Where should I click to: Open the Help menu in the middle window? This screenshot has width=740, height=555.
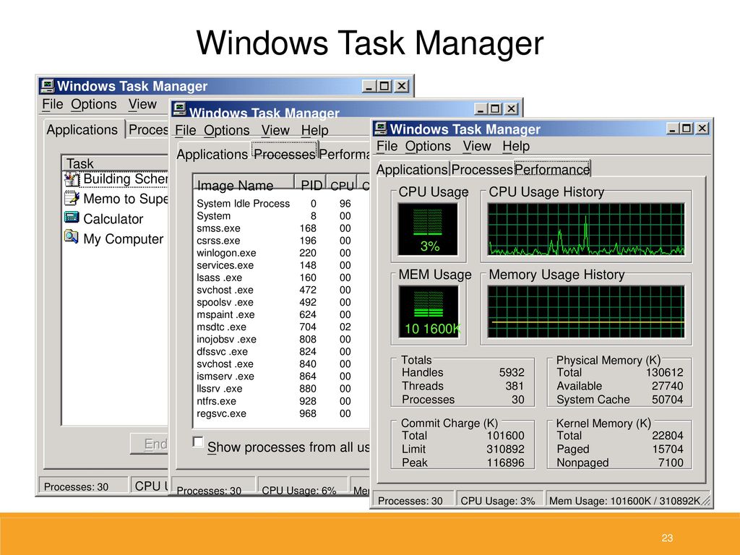point(314,130)
